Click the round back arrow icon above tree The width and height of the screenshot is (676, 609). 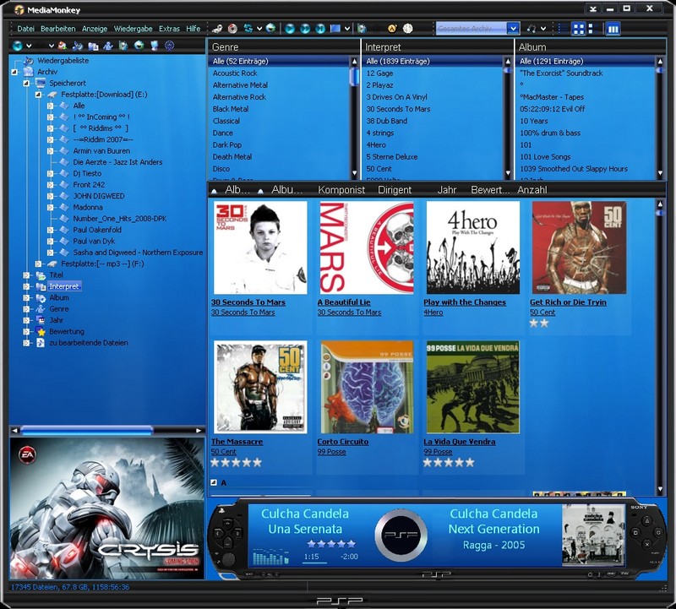point(18,46)
